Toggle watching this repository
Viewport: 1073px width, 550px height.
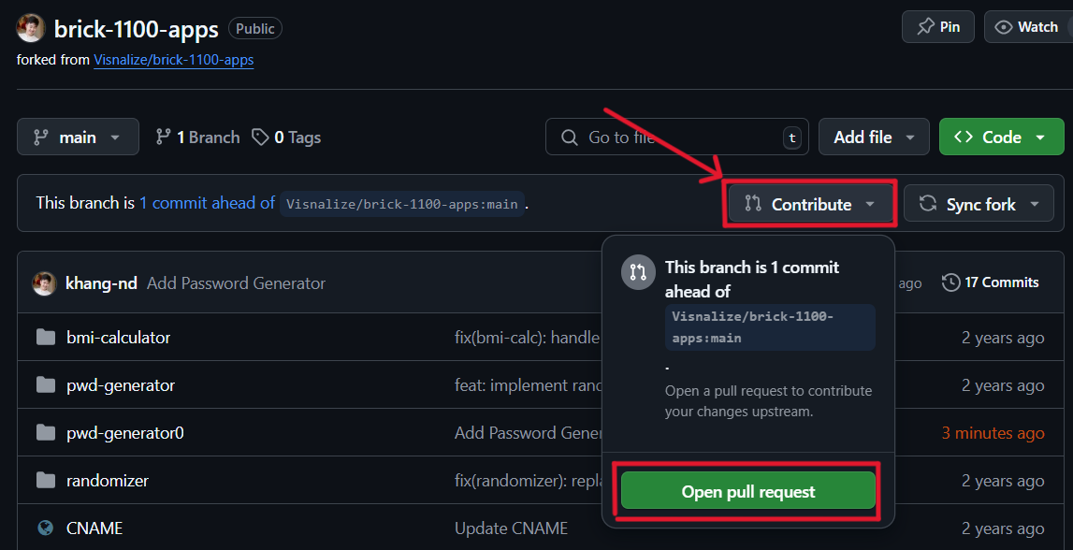pyautogui.click(x=1028, y=26)
